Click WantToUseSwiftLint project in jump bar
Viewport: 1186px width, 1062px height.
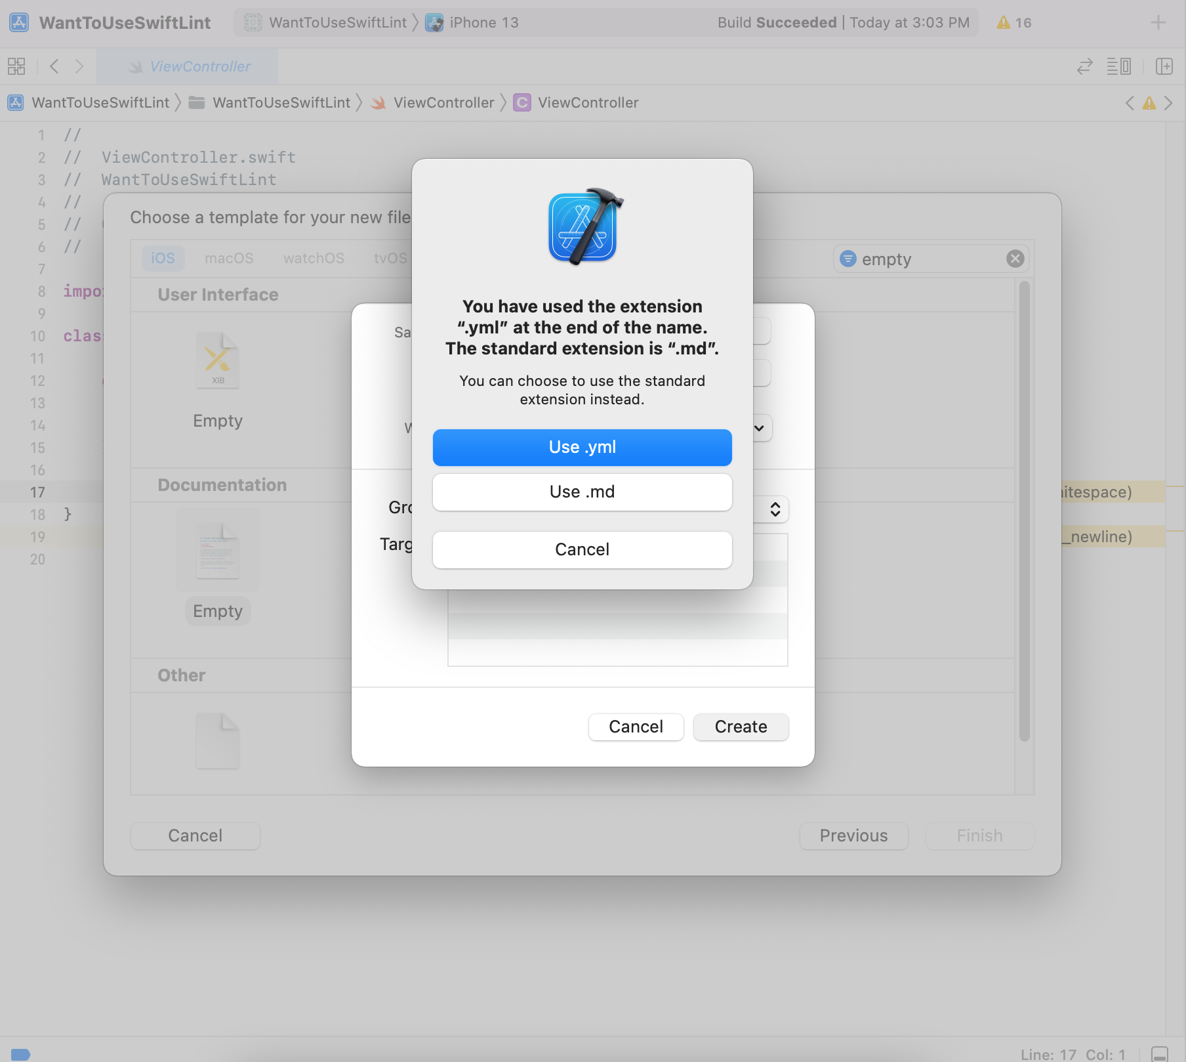(100, 102)
